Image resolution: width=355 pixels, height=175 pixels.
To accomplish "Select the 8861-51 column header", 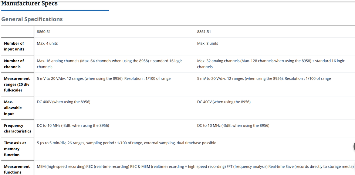I will [x=204, y=32].
